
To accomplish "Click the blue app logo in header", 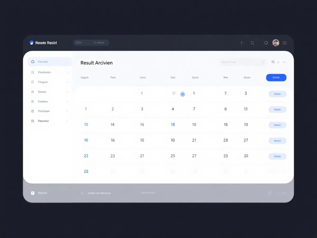I will pyautogui.click(x=32, y=43).
